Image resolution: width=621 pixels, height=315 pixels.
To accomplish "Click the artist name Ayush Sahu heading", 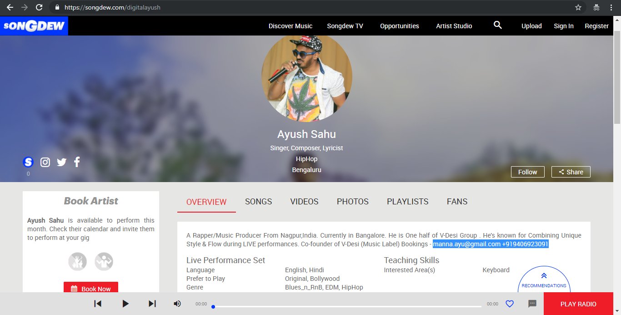I will pos(306,134).
